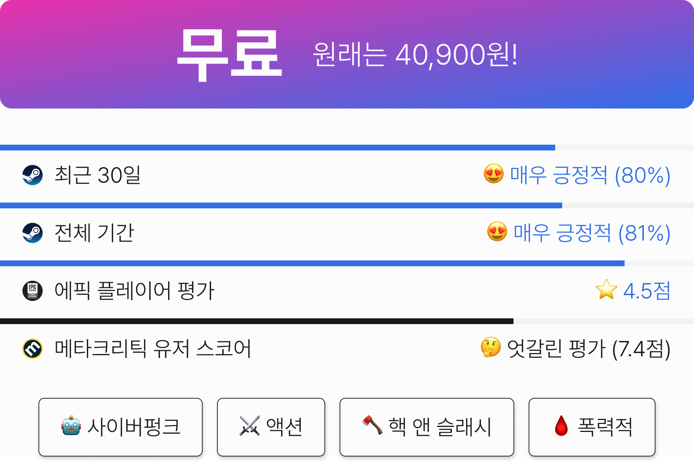Select the 폭력적 tag button
The width and height of the screenshot is (694, 463).
(592, 427)
